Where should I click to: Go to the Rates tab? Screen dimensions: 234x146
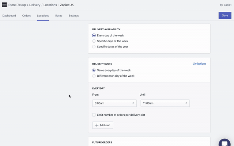59,16
